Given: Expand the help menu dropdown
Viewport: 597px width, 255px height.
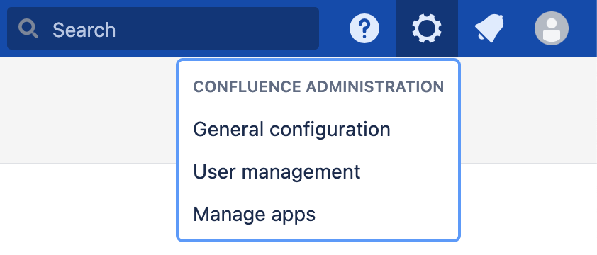Looking at the screenshot, I should point(364,28).
